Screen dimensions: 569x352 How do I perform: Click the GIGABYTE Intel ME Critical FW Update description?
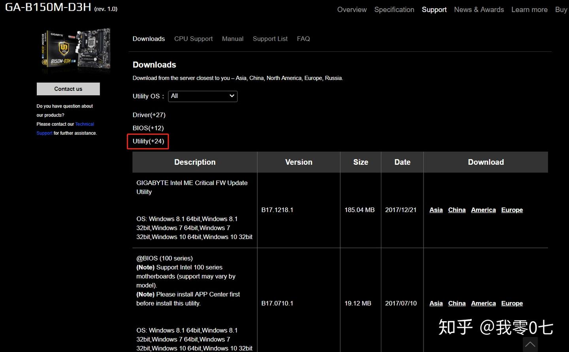click(x=192, y=187)
